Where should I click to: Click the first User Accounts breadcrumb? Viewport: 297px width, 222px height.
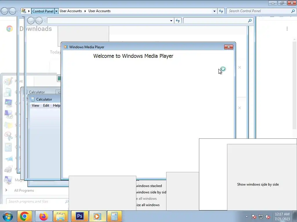click(x=71, y=11)
